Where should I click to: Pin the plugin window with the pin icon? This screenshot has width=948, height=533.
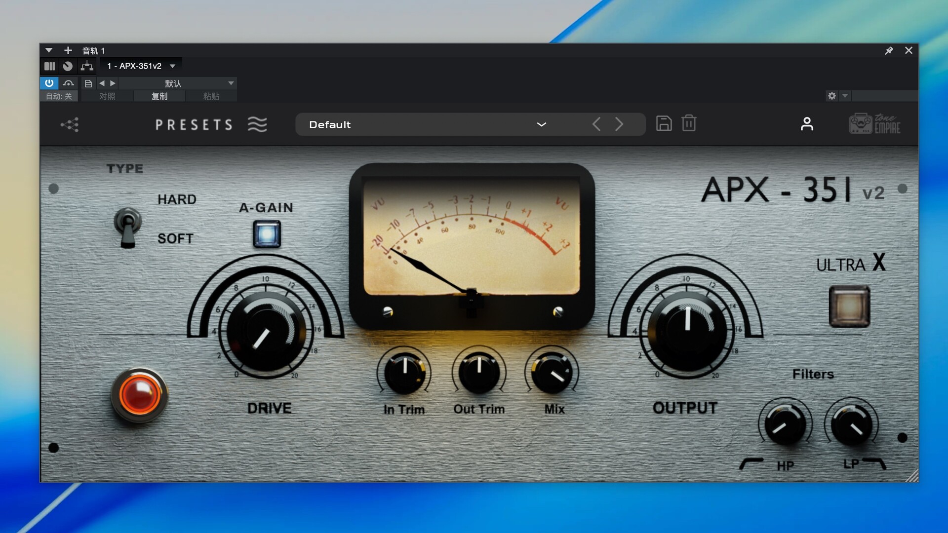pos(889,50)
